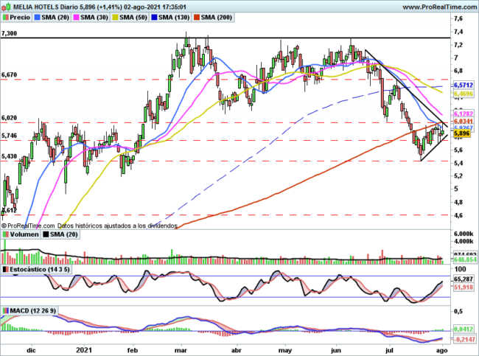Click the 7,6 price axis tick
This screenshot has width=479, height=356.
pyautogui.click(x=458, y=18)
